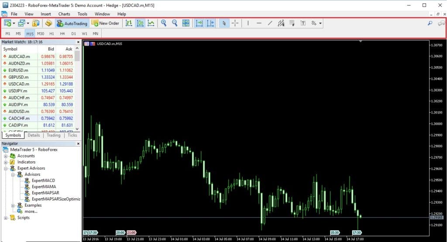Switch to M1 timeframe
Screen dimensions: 447x242
[8, 34]
